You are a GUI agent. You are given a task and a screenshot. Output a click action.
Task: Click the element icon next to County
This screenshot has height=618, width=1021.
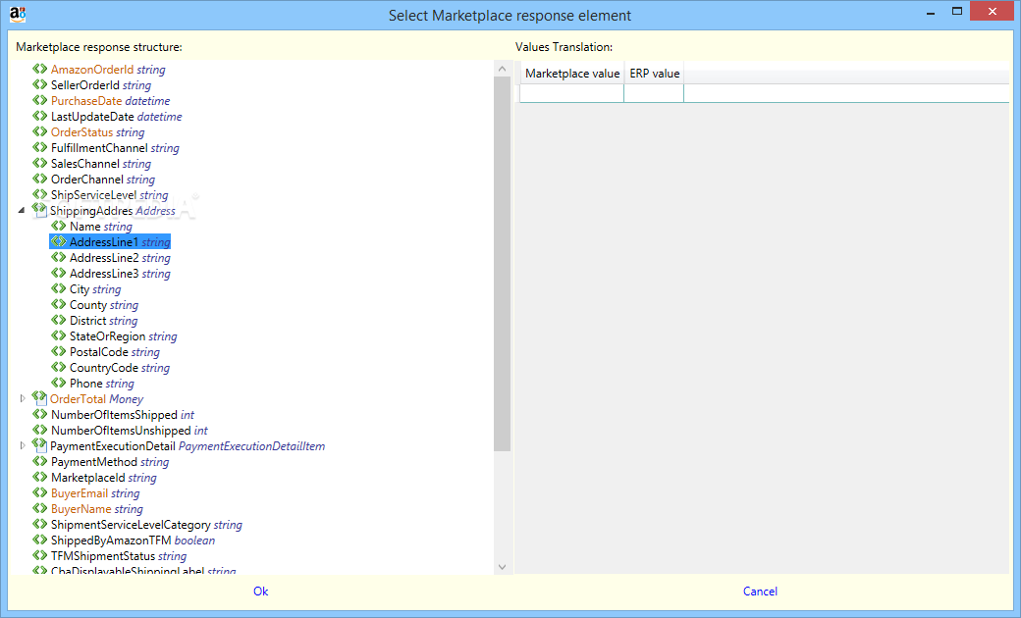tap(59, 304)
